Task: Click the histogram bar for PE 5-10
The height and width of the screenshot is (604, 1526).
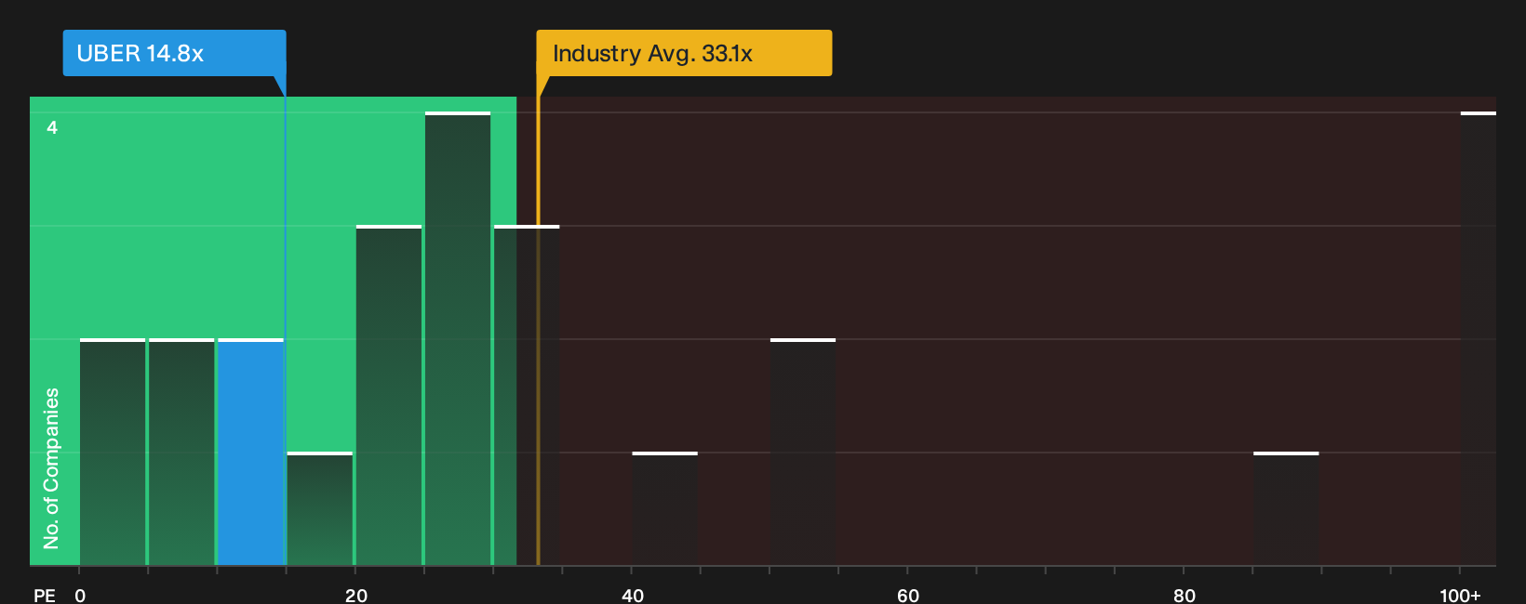Action: click(181, 452)
